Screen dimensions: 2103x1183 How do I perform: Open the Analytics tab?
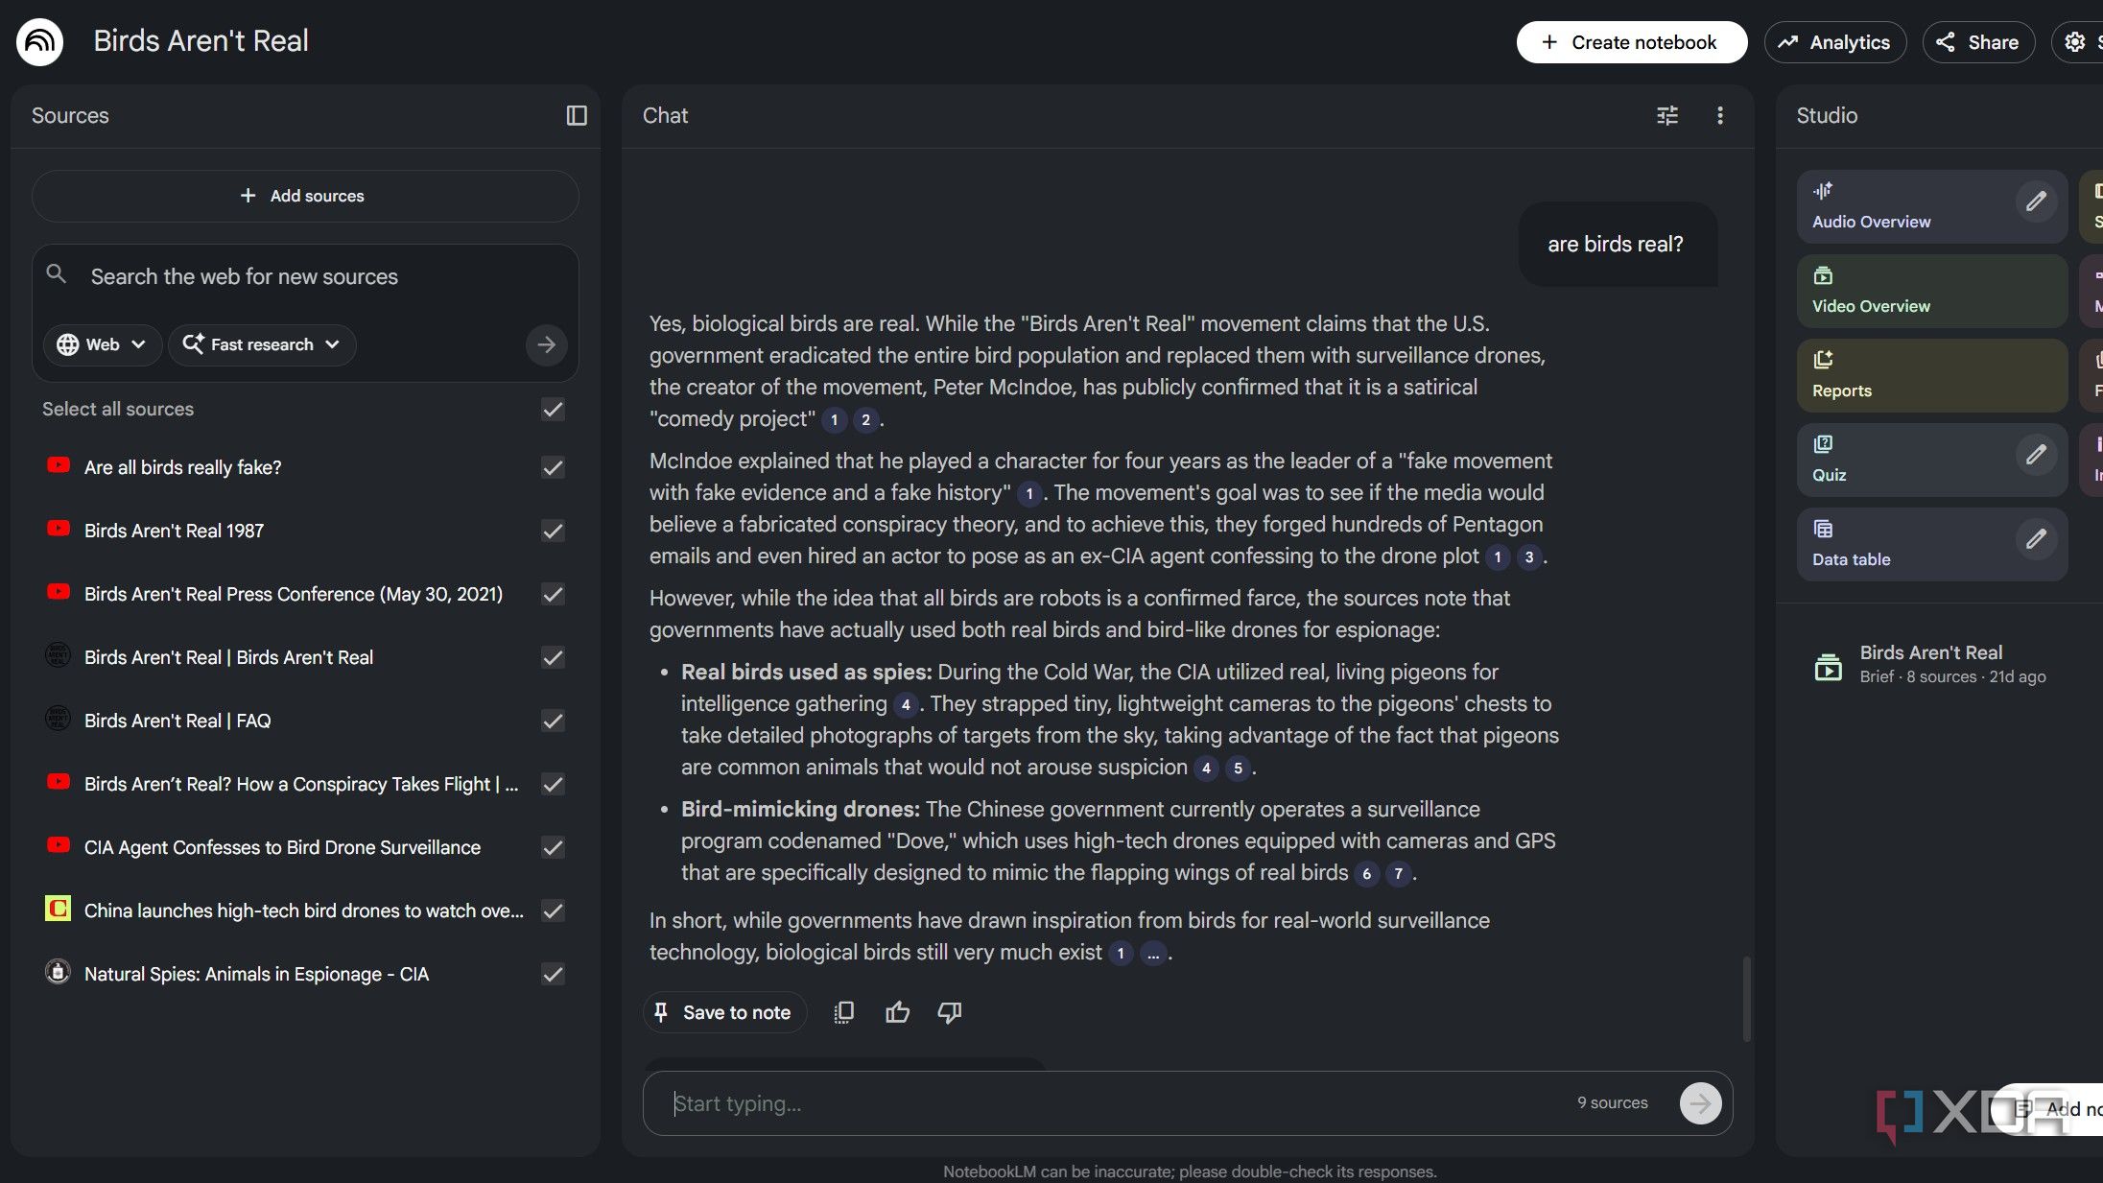pos(1834,42)
